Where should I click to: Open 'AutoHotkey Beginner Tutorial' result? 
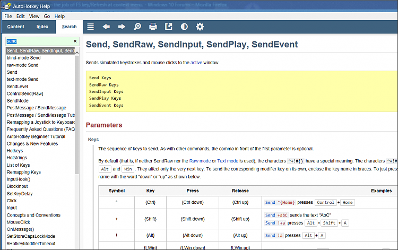click(x=36, y=136)
